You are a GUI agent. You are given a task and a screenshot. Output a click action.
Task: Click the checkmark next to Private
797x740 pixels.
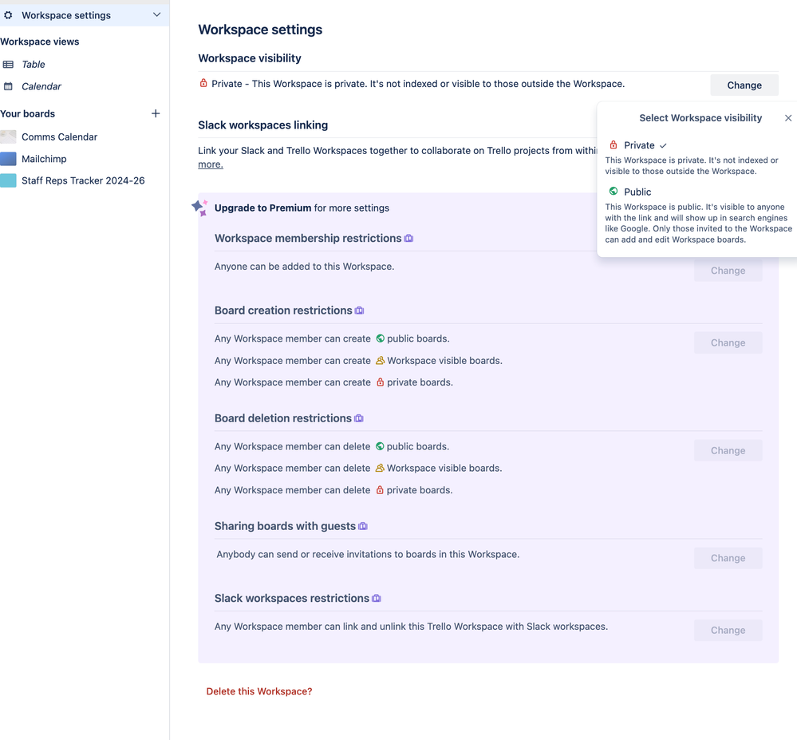click(x=663, y=146)
